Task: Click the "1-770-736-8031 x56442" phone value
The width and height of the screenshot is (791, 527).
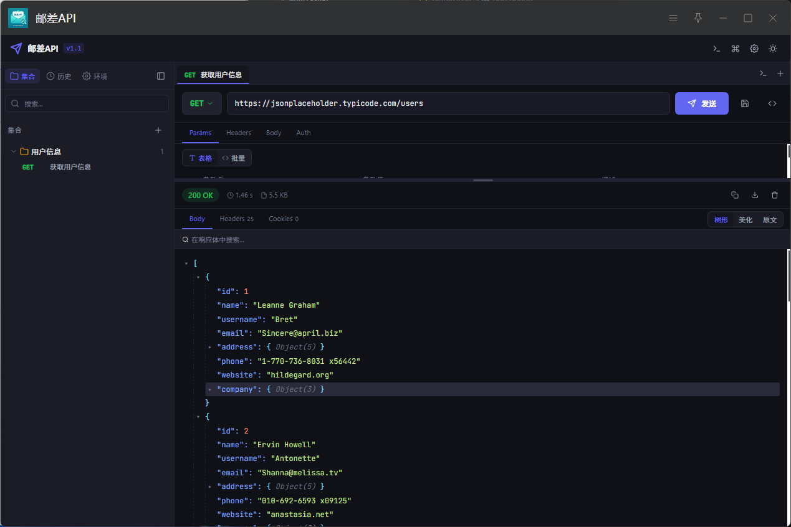Action: tap(309, 361)
